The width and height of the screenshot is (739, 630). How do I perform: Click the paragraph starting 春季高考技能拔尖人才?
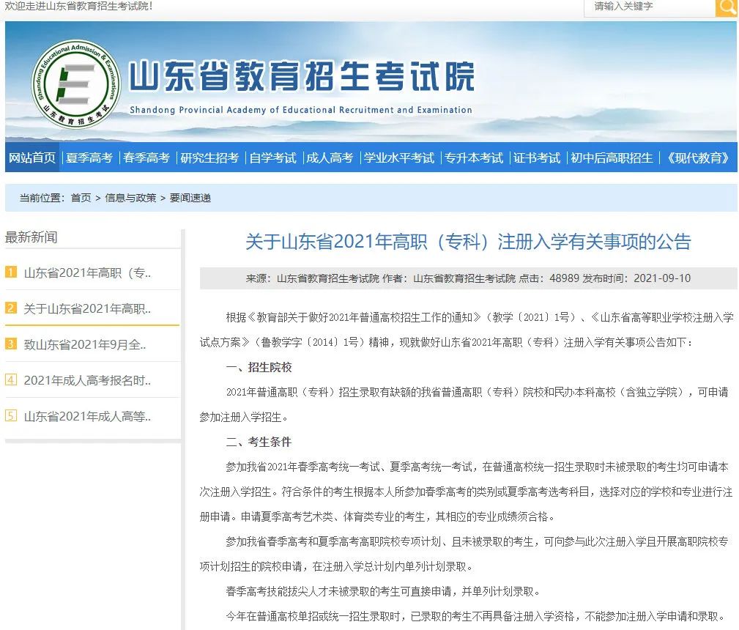(383, 591)
